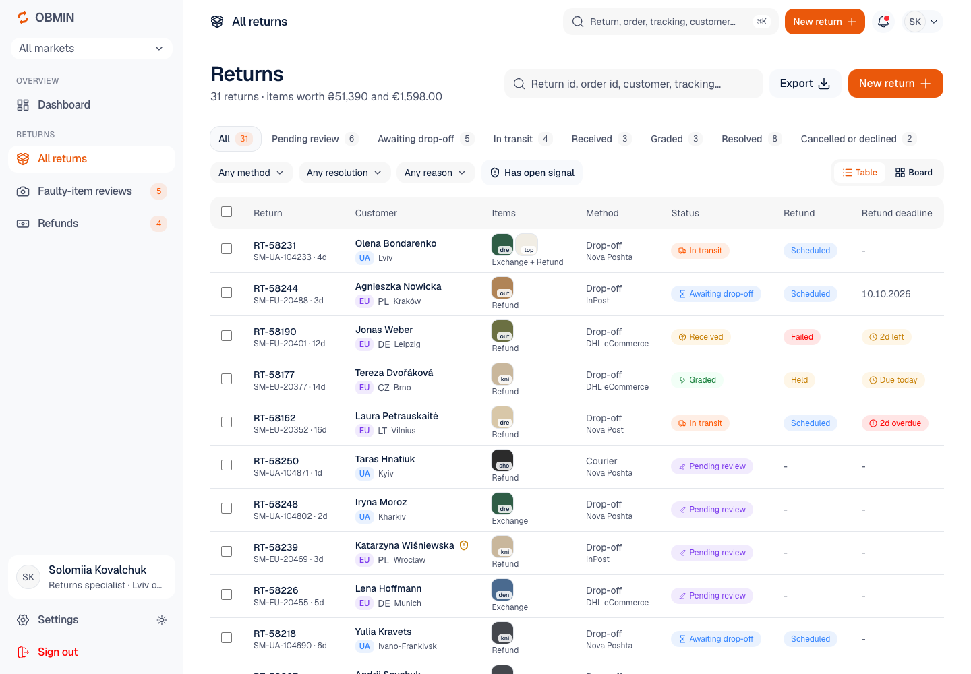Click the All returns sidebar box icon
The width and height of the screenshot is (971, 674).
pos(23,159)
